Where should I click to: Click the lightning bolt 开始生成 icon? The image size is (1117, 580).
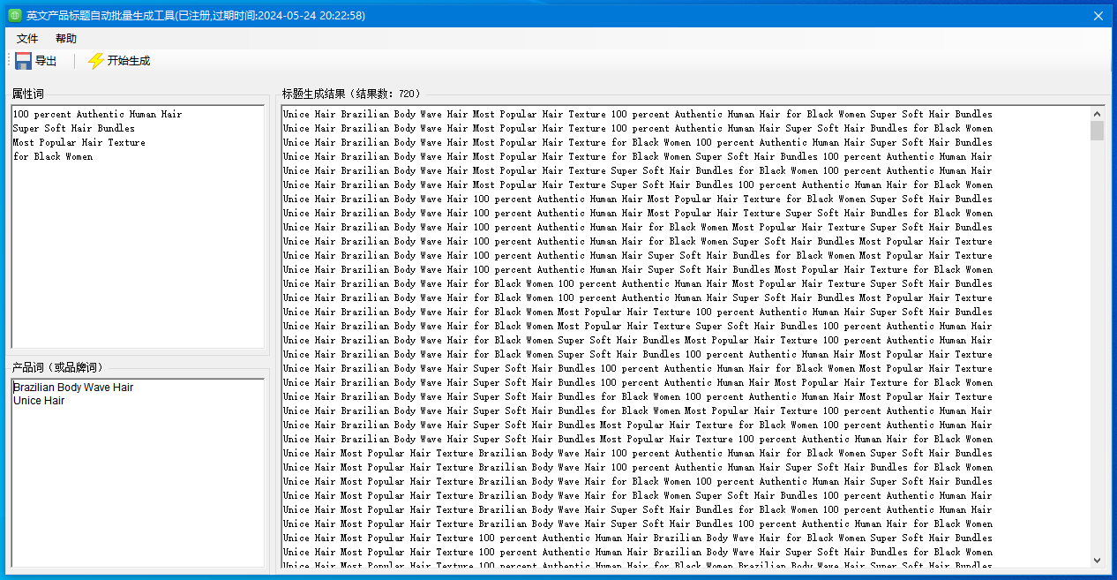pyautogui.click(x=95, y=61)
